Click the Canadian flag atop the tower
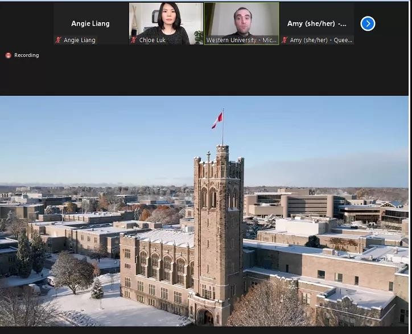The image size is (412, 334). (217, 120)
